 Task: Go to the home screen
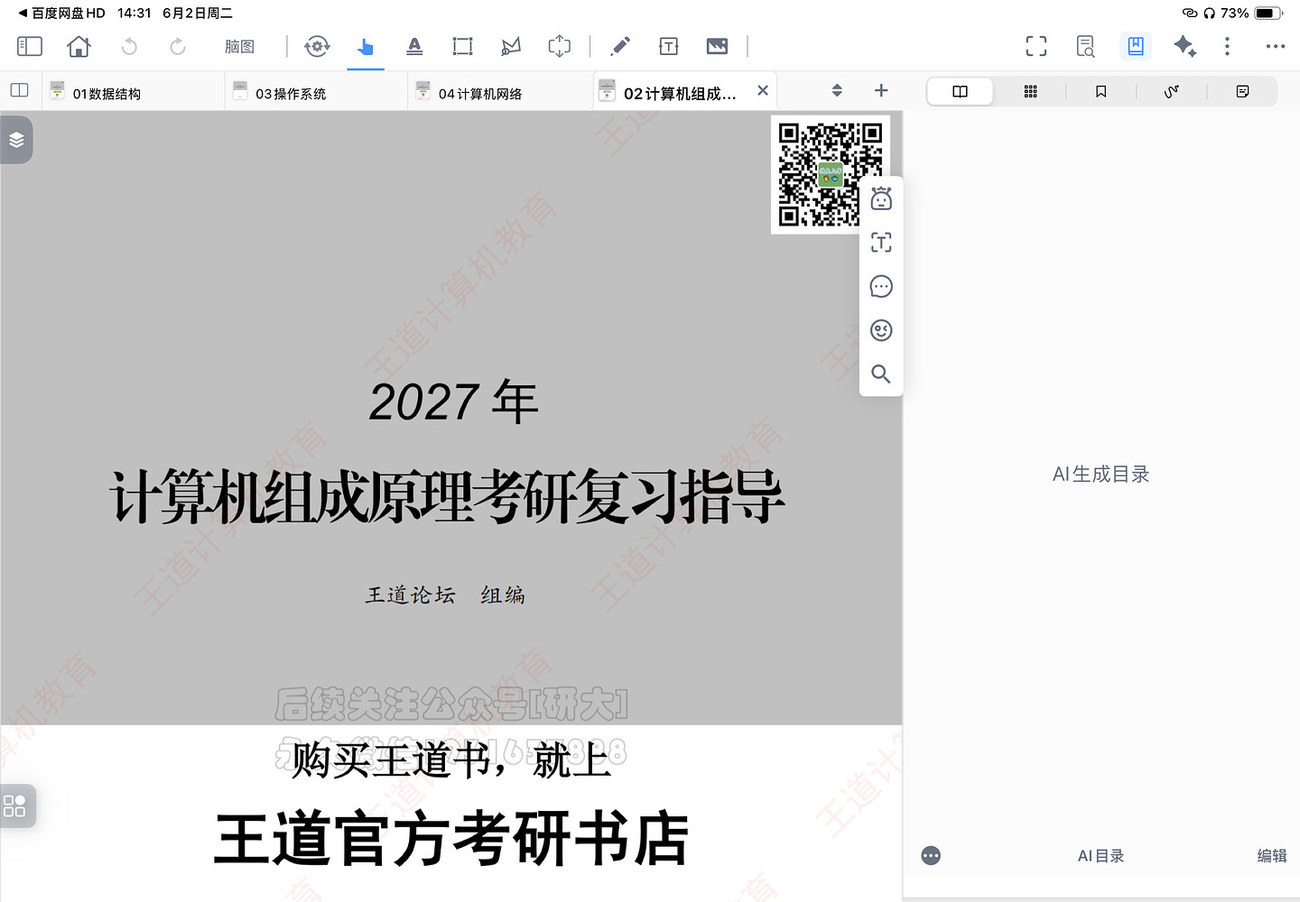click(79, 46)
